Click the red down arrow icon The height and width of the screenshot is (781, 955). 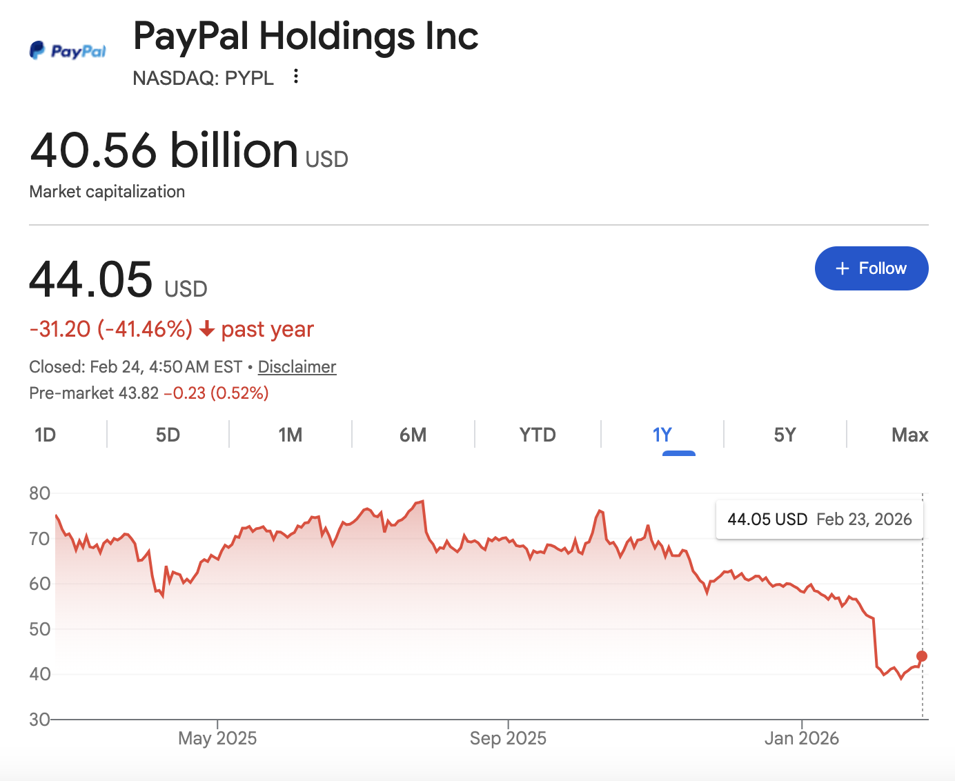(x=206, y=330)
